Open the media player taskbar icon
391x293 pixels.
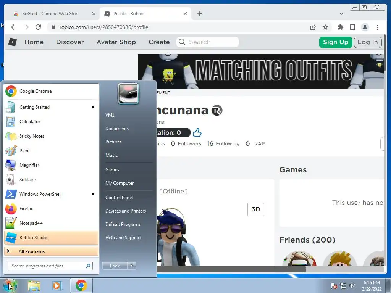click(x=57, y=285)
